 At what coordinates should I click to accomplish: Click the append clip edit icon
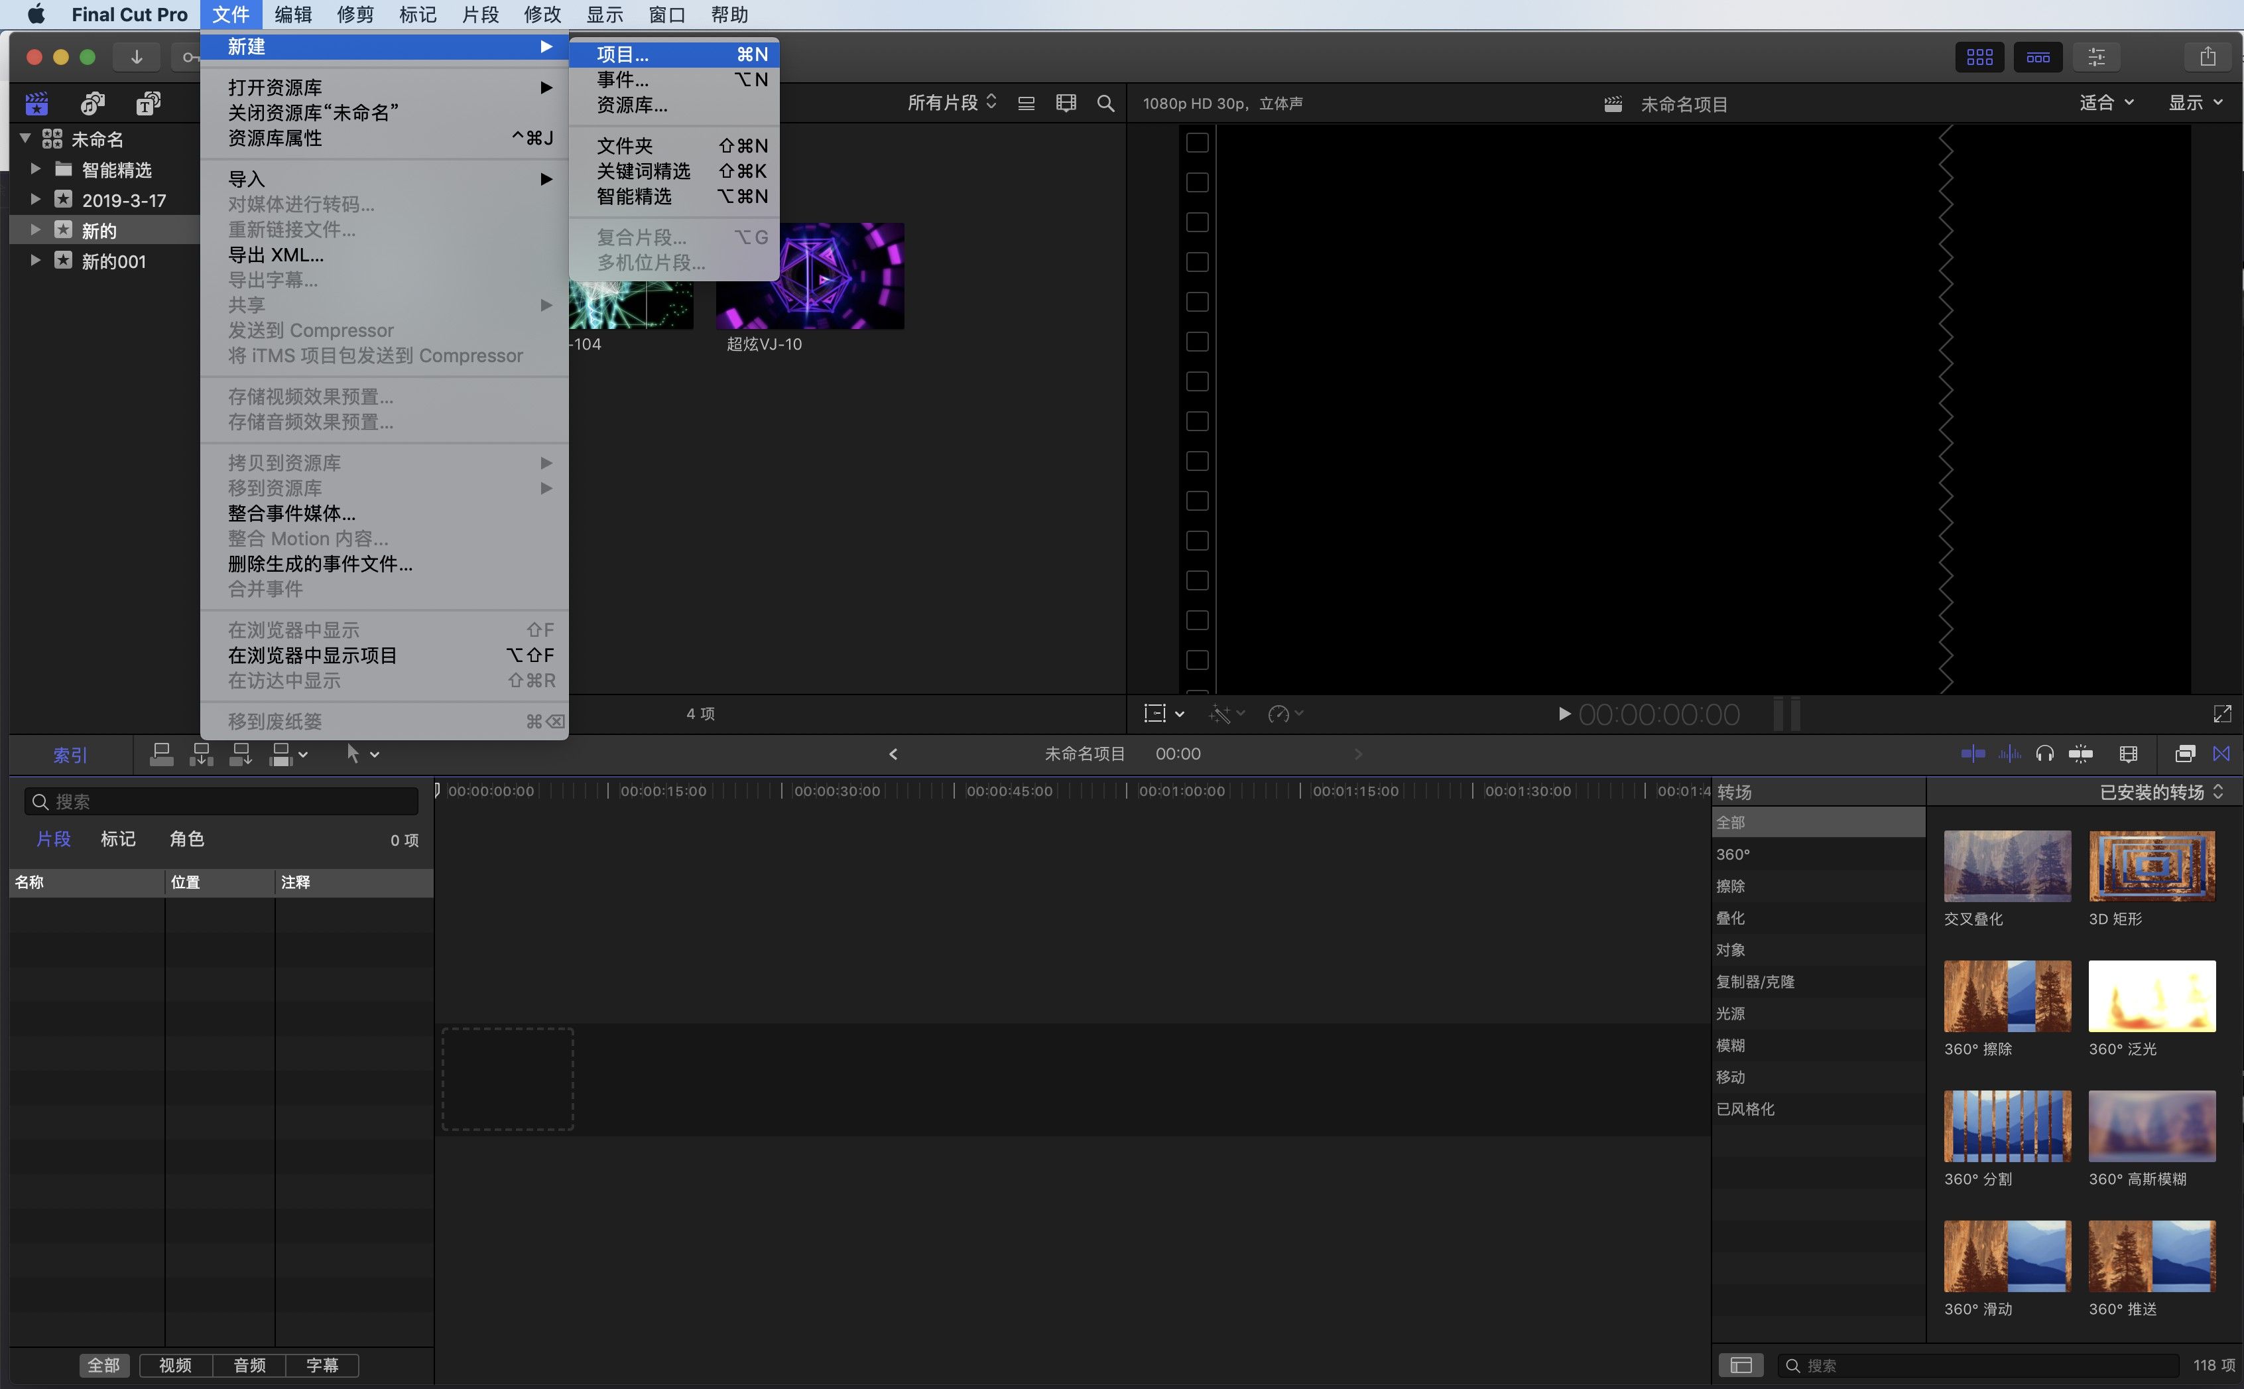[x=241, y=754]
